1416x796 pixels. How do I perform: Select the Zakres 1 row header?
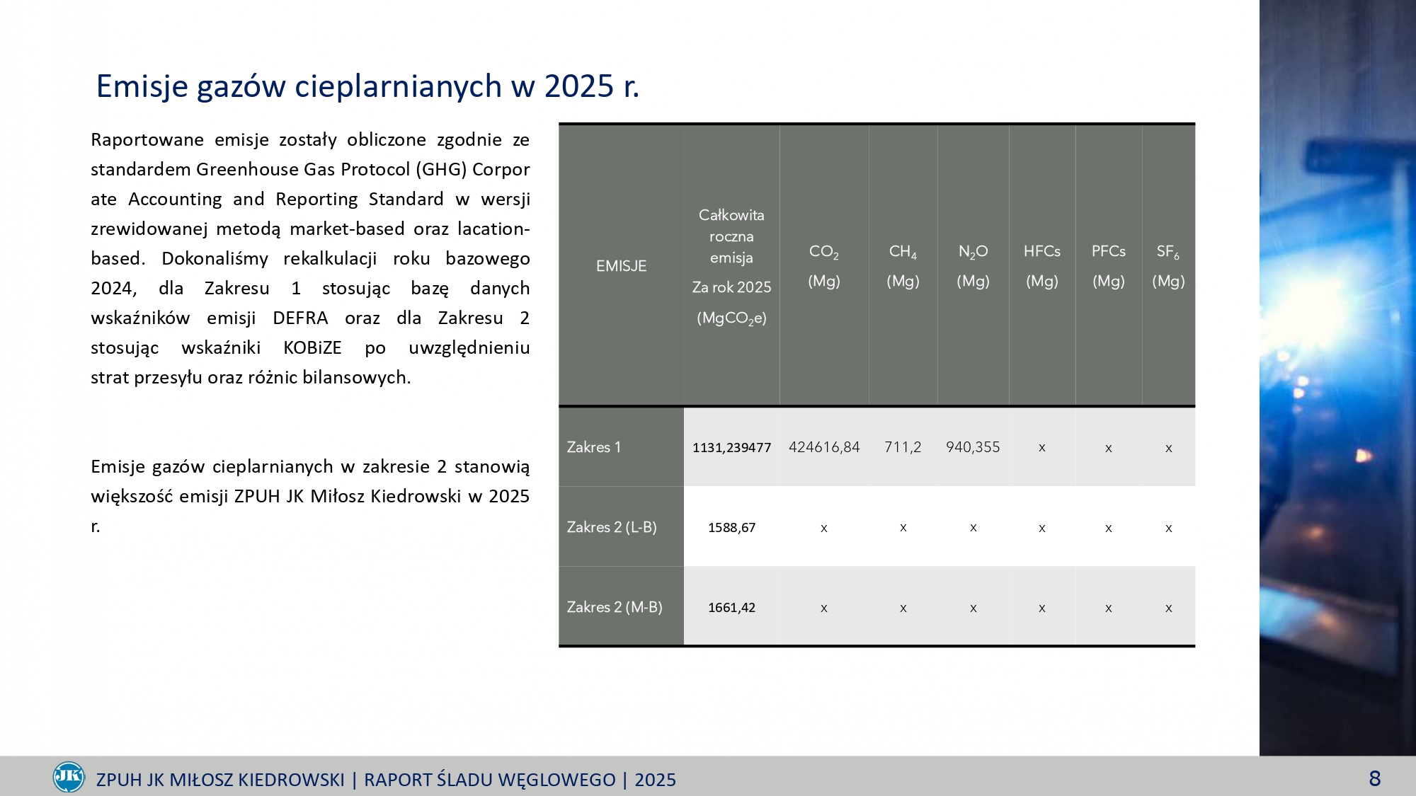620,447
